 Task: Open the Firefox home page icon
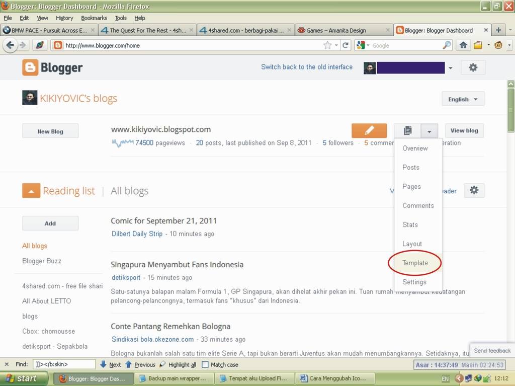pyautogui.click(x=463, y=45)
